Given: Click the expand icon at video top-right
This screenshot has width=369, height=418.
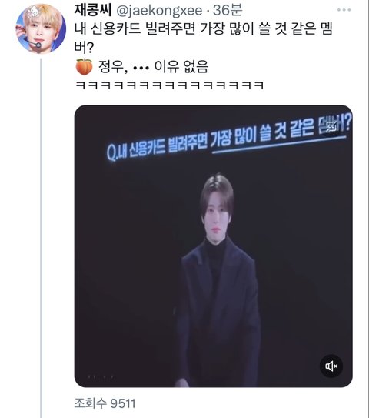Looking at the screenshot, I should click(332, 126).
